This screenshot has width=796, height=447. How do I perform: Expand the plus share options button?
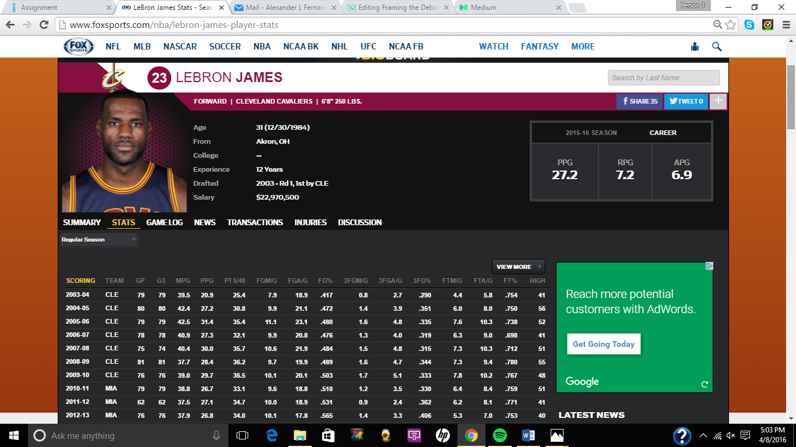(x=718, y=101)
